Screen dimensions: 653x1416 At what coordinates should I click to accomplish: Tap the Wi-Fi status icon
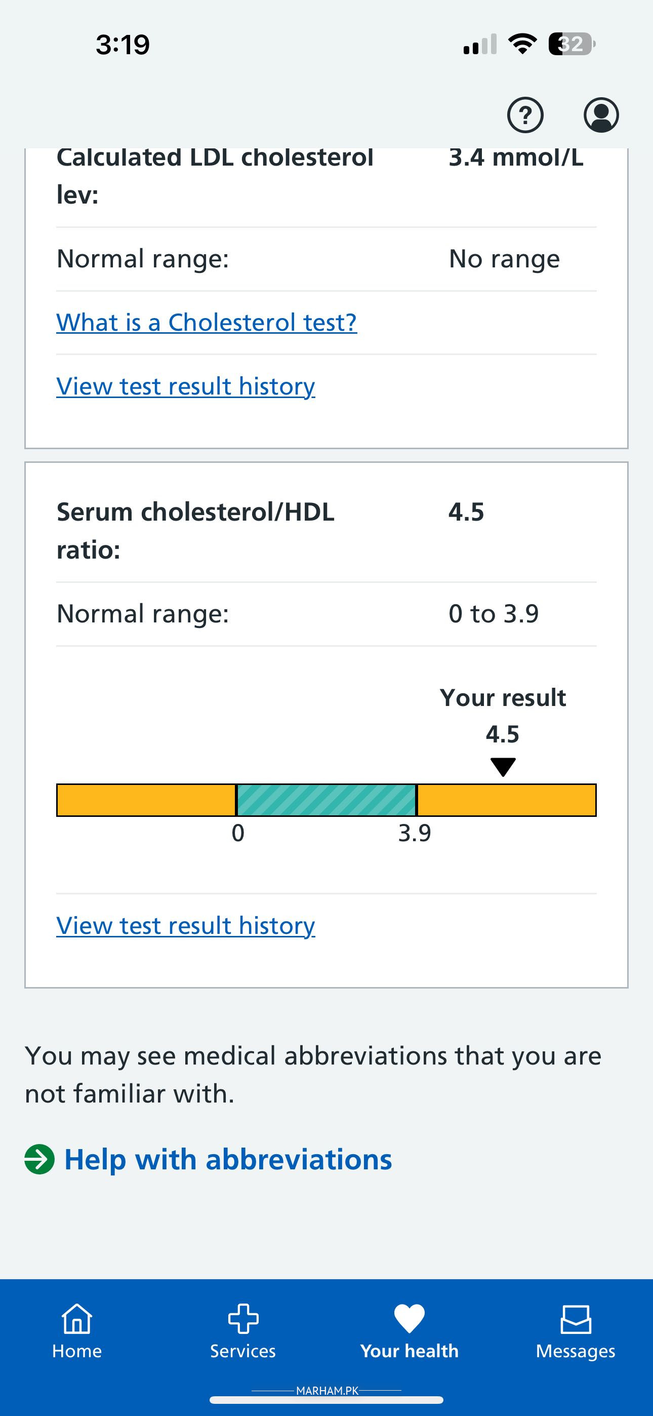[523, 44]
